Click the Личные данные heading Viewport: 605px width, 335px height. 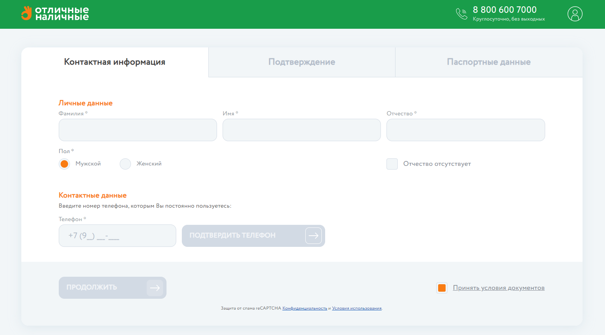point(86,103)
